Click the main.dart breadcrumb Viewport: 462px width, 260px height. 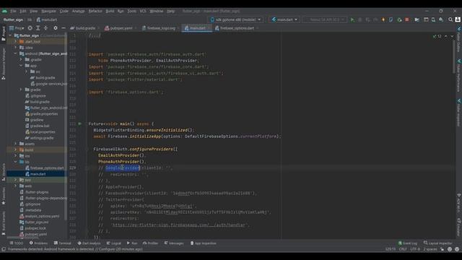[46, 19]
